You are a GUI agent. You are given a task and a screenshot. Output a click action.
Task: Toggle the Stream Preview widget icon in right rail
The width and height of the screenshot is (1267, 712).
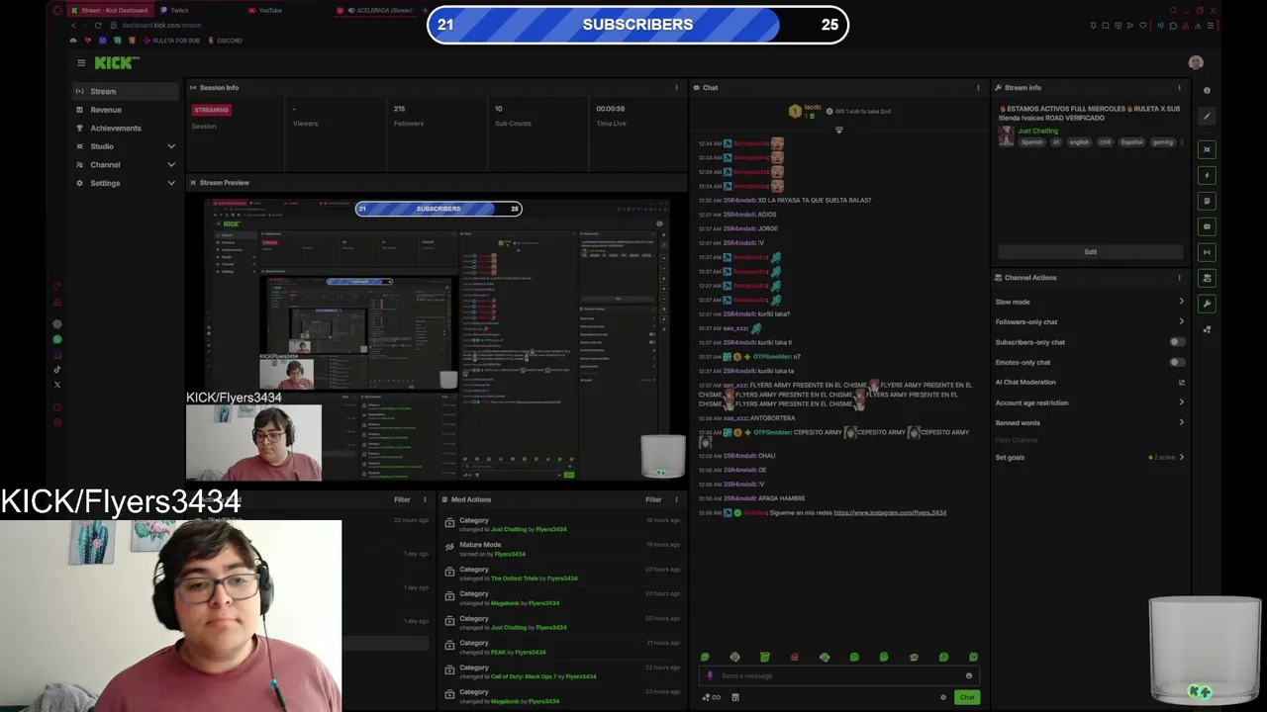tap(1207, 149)
